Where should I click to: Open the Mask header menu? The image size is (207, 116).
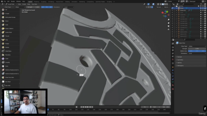(29, 4)
